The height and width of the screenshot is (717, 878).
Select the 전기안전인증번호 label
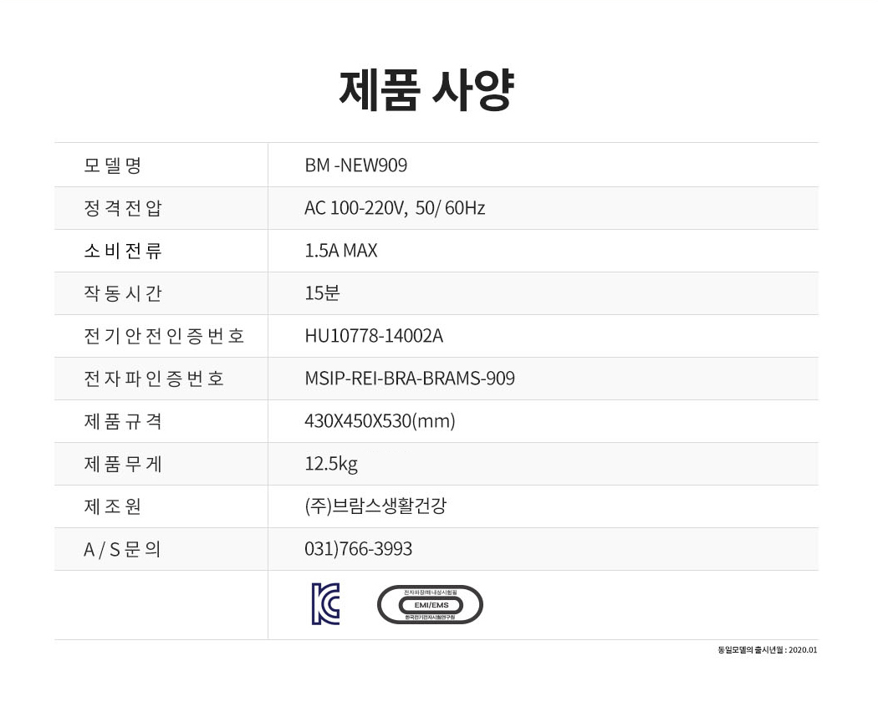pos(164,335)
